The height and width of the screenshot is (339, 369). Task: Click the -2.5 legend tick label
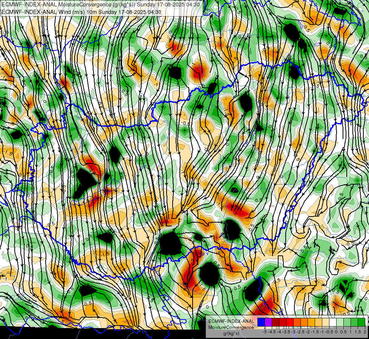pyautogui.click(x=300, y=332)
